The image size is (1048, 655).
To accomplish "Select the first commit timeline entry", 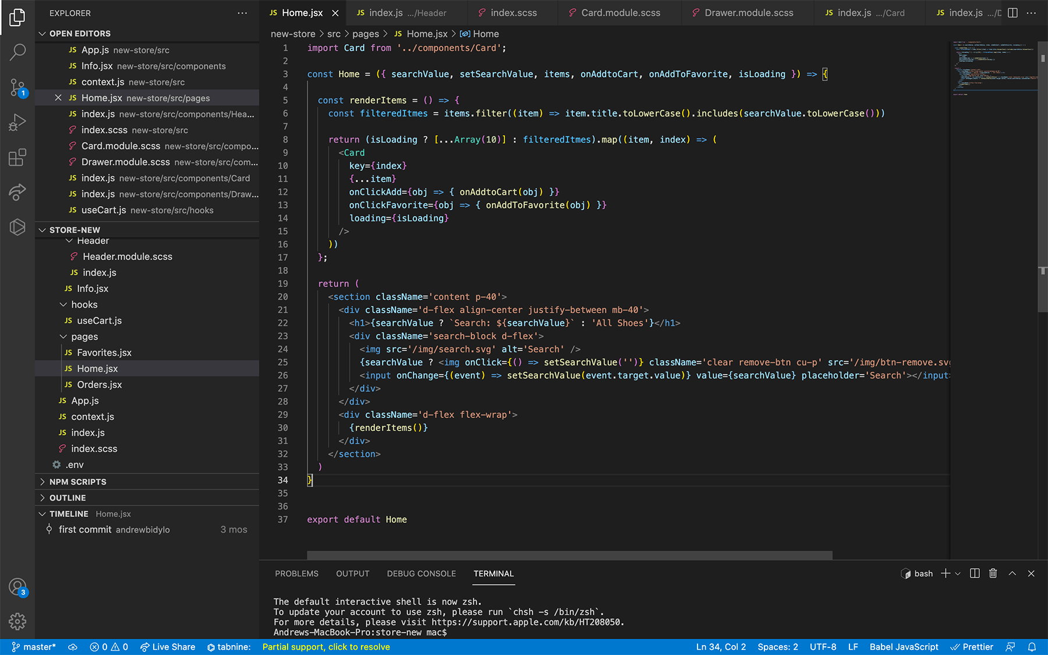I will click(x=147, y=530).
